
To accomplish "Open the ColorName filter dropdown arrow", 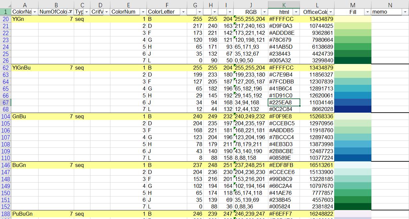I will [x=35, y=12].
